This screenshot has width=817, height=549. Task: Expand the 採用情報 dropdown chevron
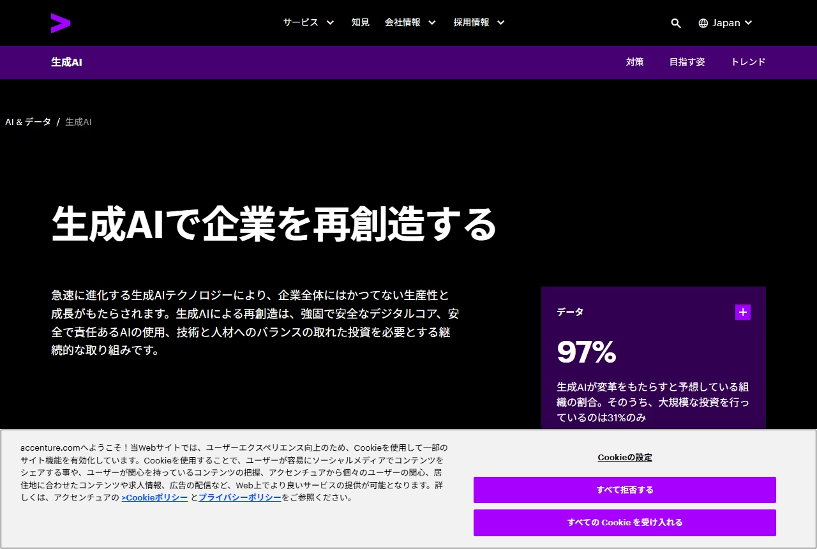click(501, 22)
